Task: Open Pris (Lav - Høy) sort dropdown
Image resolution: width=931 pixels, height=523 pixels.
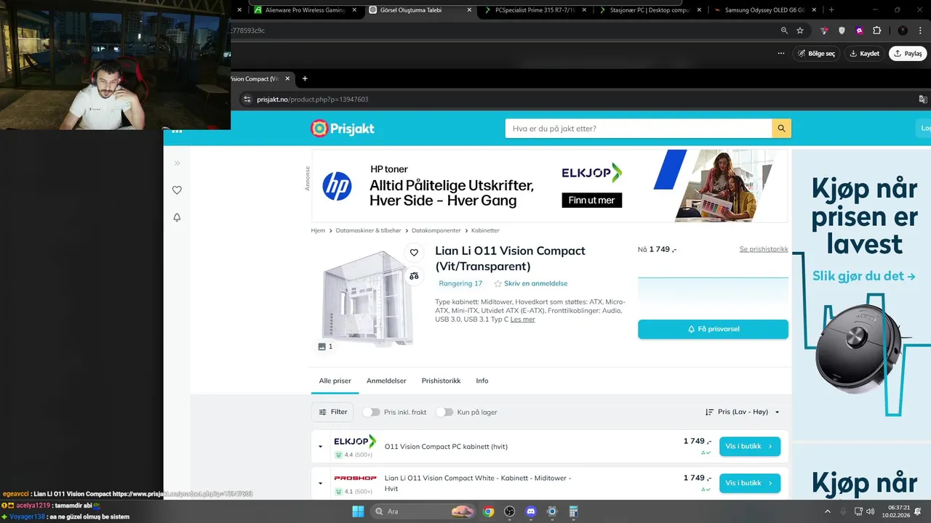Action: [x=743, y=412]
